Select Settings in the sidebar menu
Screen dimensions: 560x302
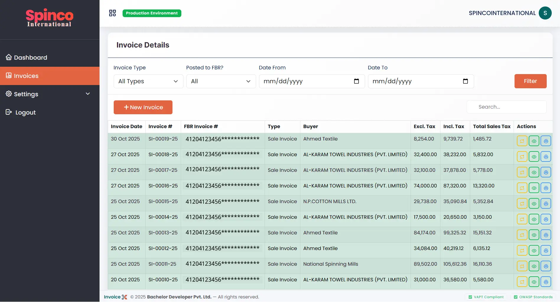[x=26, y=94]
